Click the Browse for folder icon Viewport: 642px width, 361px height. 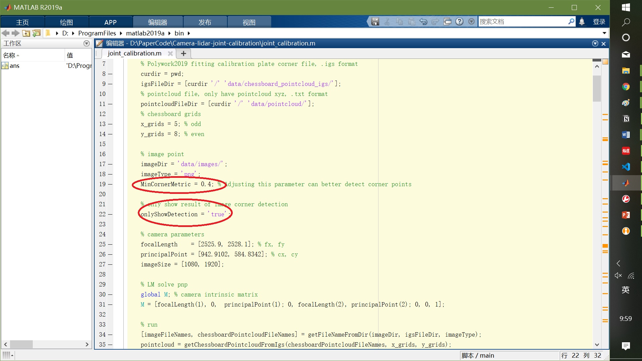[x=36, y=33]
